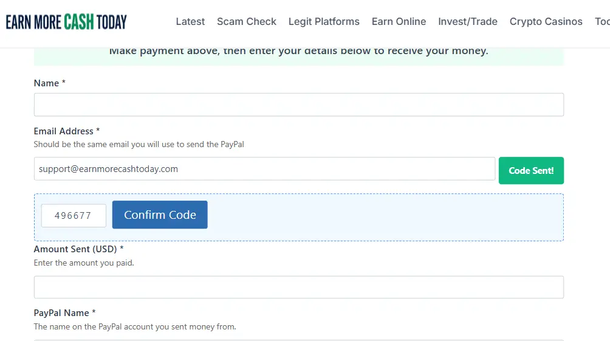The width and height of the screenshot is (610, 341).
Task: Go to the Scam Check page
Action: pos(247,22)
